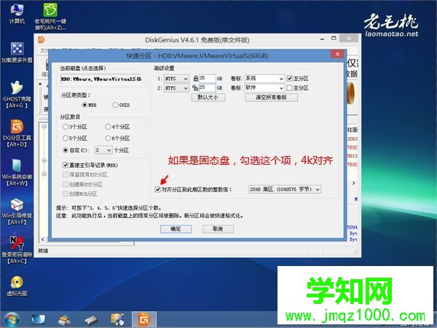Maximize the DiskGenius window
Image resolution: width=437 pixels, height=328 pixels.
[x=334, y=38]
